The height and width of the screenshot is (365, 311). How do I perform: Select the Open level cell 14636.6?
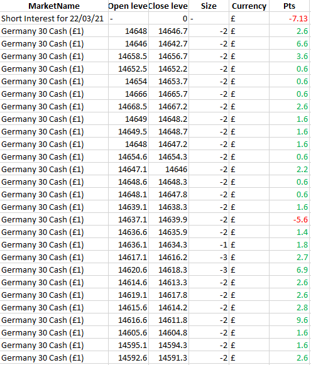point(128,232)
